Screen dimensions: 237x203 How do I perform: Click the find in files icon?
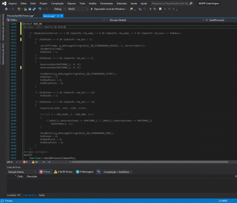pyautogui.click(x=131, y=9)
